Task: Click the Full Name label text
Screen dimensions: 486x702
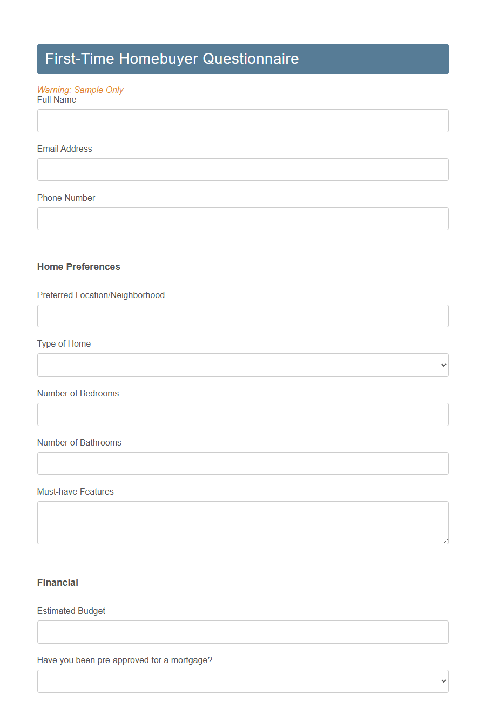Action: tap(57, 99)
